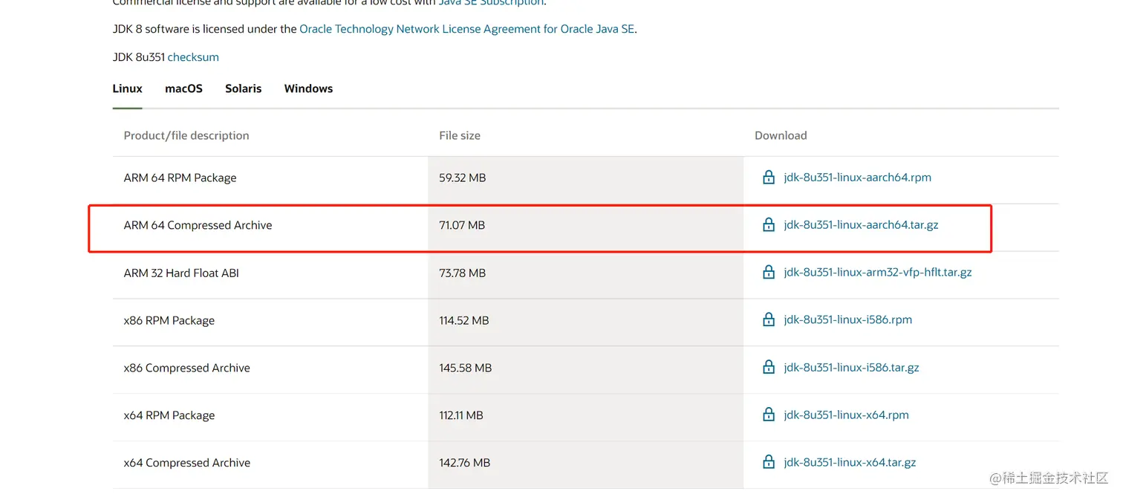The width and height of the screenshot is (1123, 500).
Task: Select the x86 Compressed Archive text
Action: [186, 368]
